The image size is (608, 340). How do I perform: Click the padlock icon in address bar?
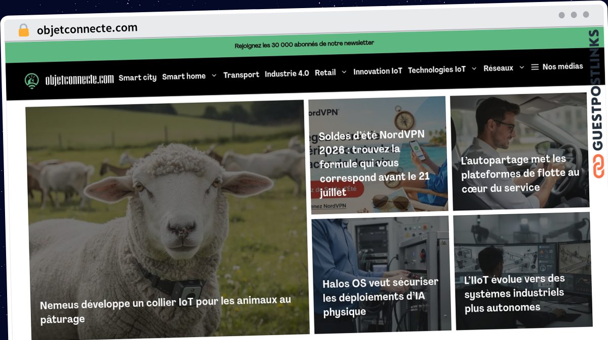pos(24,30)
